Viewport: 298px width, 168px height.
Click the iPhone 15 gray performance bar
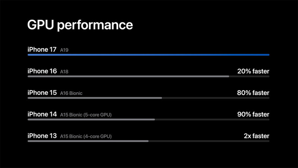[95, 98]
